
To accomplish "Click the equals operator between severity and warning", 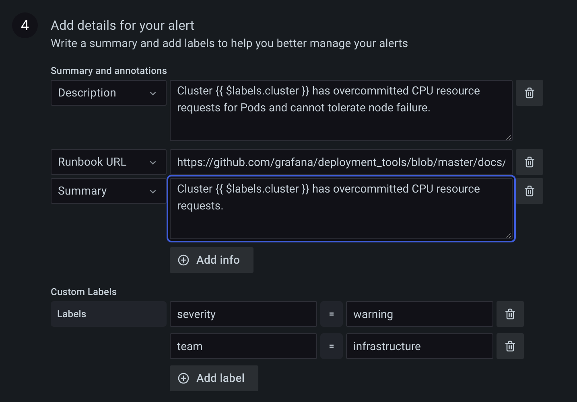I will (331, 314).
